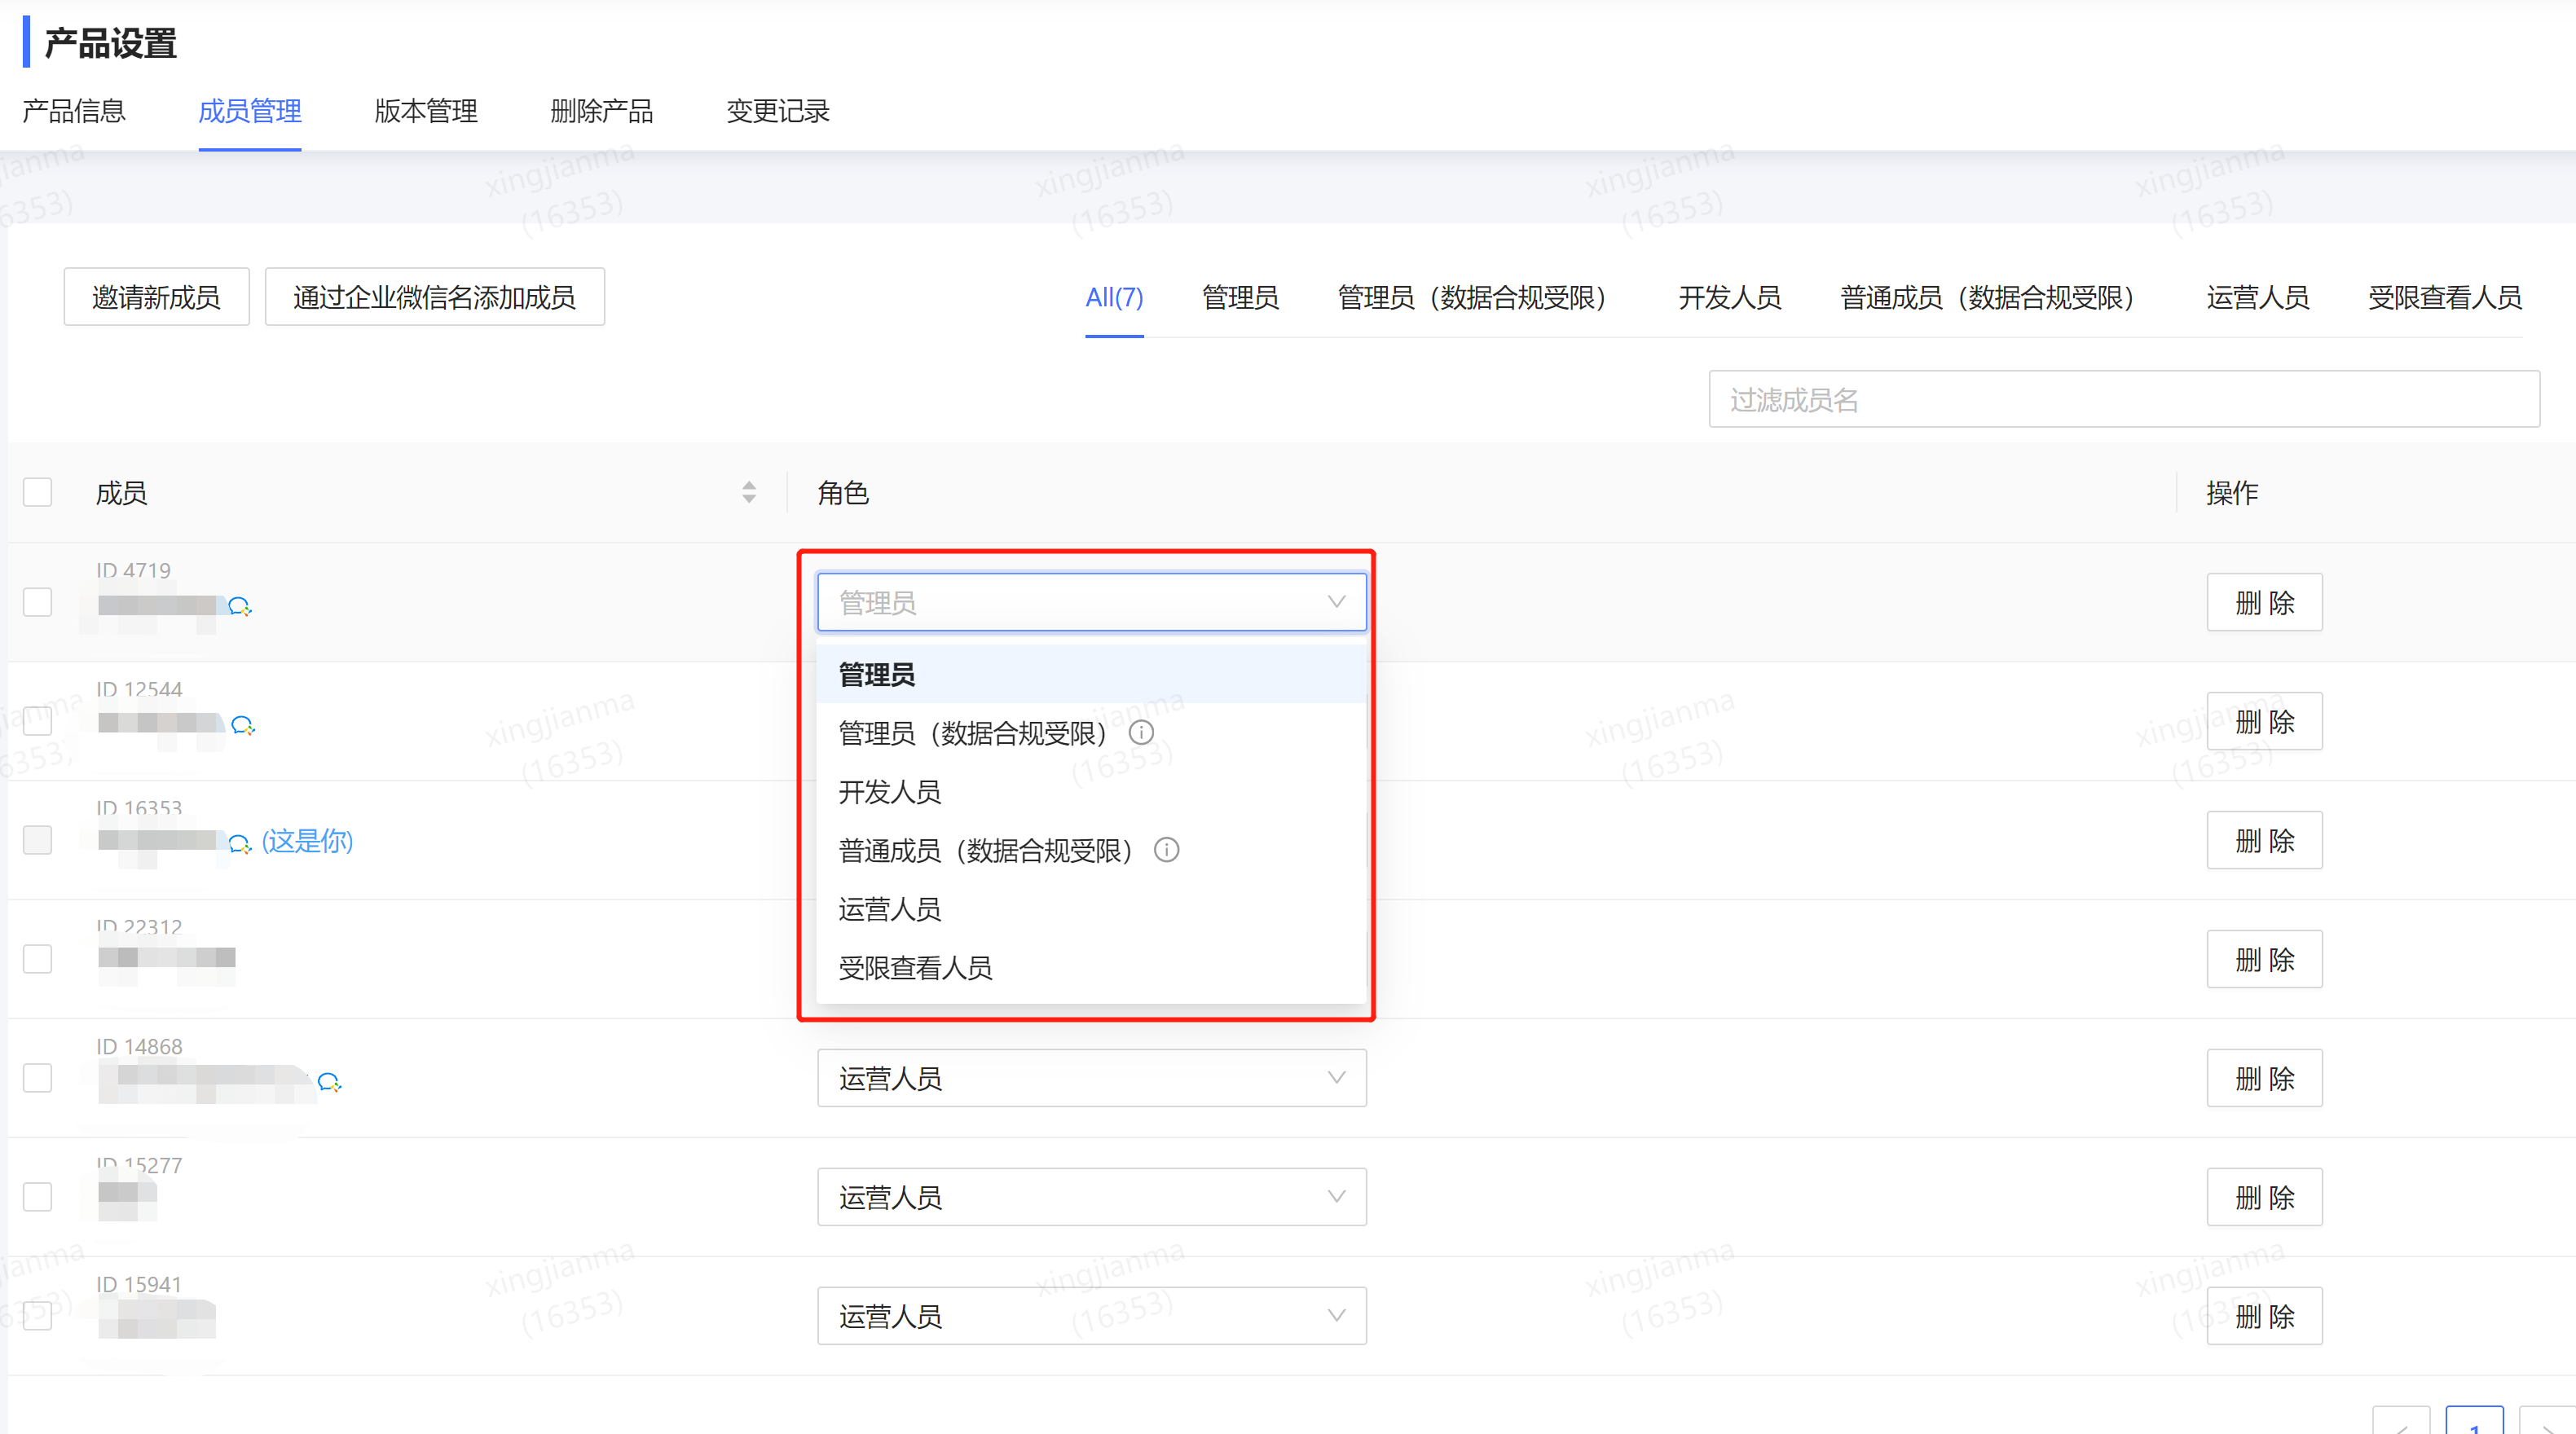2576x1434 pixels.
Task: Check the checkbox for member ID 22312
Action: 38,959
